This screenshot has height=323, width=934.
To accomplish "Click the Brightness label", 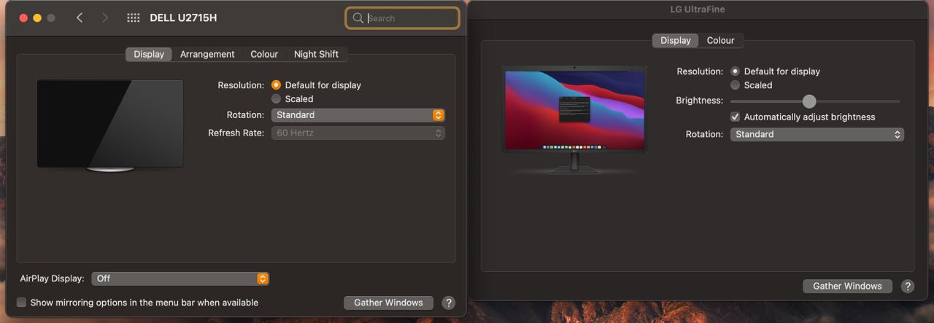I will (699, 101).
